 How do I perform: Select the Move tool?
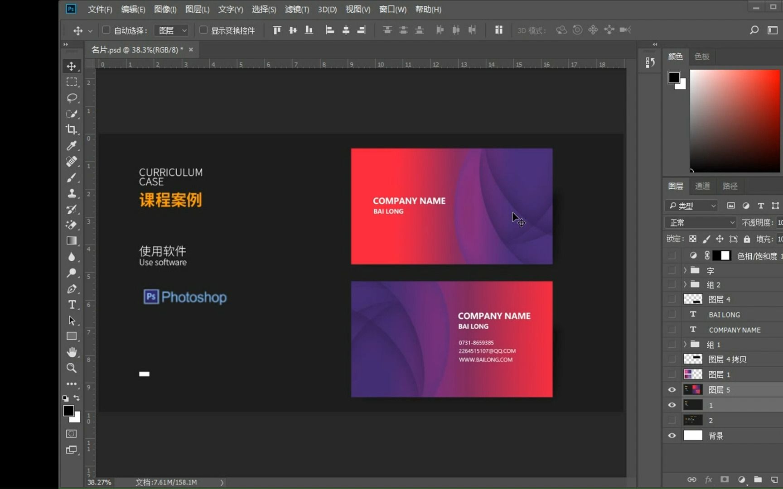72,66
